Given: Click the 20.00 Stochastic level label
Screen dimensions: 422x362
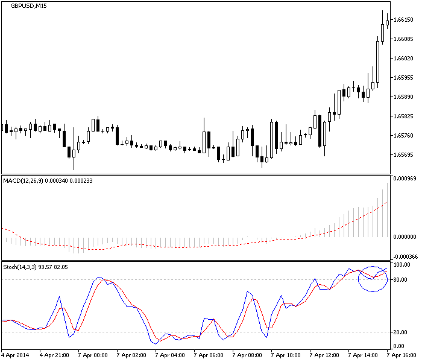Looking at the screenshot, I should (402, 332).
